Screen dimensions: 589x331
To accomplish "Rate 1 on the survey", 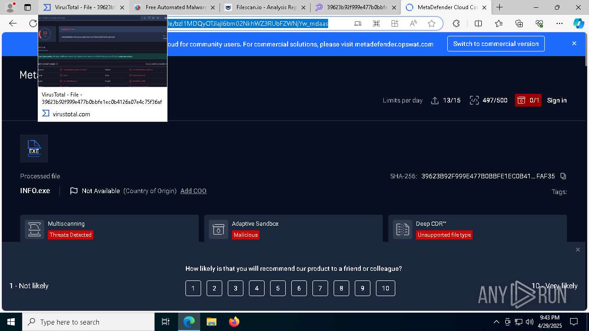I will [193, 288].
